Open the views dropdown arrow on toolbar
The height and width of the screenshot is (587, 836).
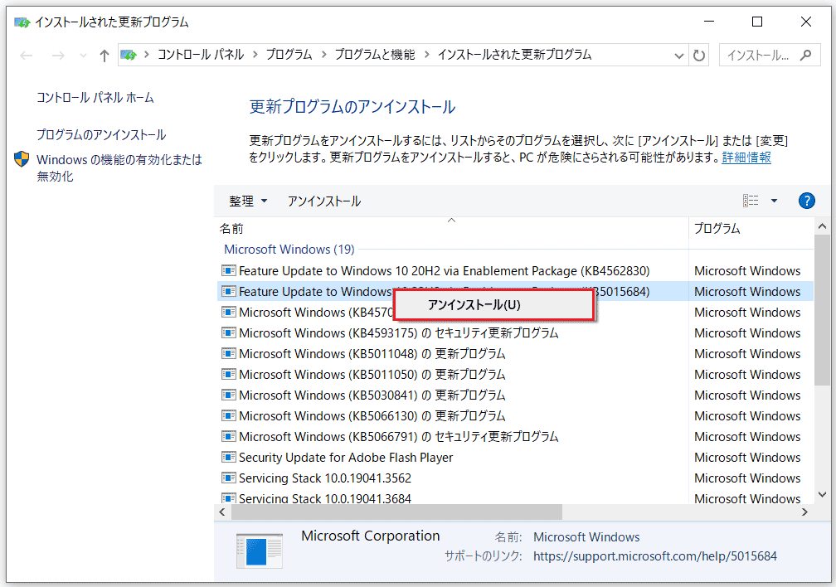[773, 200]
